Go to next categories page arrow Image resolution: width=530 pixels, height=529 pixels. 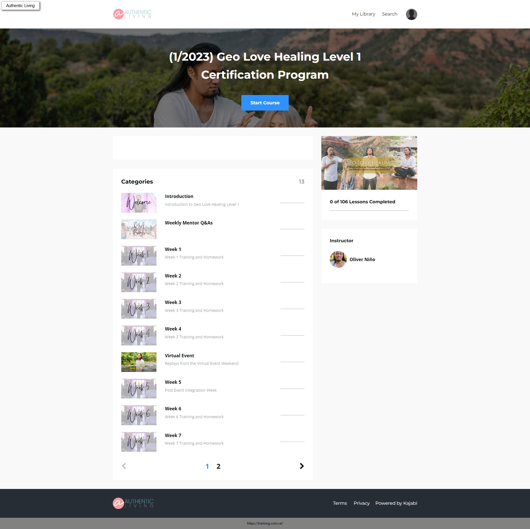point(302,466)
